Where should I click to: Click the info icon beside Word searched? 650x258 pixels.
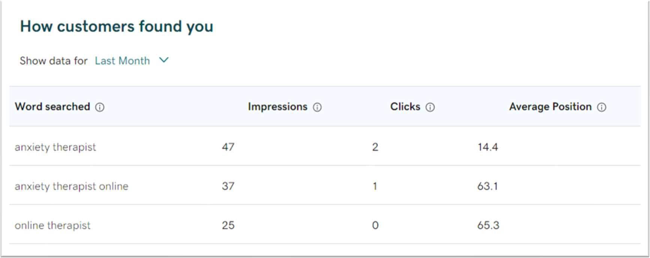coord(100,107)
